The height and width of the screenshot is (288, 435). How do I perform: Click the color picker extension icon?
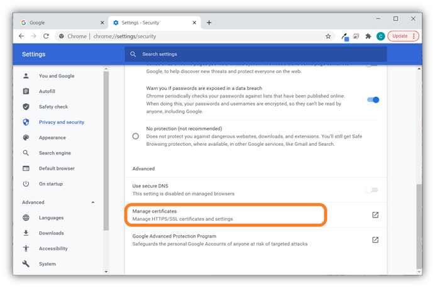pos(344,36)
